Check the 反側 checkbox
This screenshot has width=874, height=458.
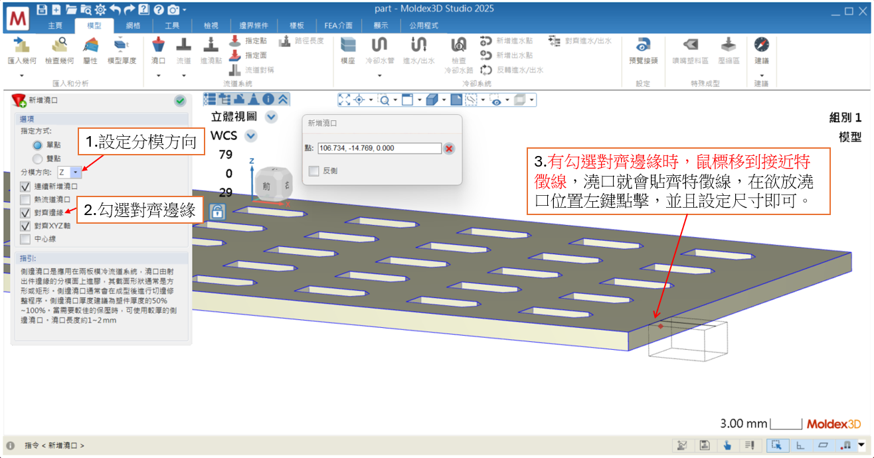click(x=314, y=171)
